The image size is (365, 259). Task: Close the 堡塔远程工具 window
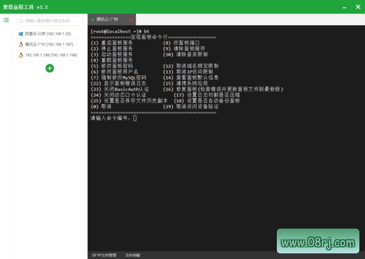(x=358, y=7)
